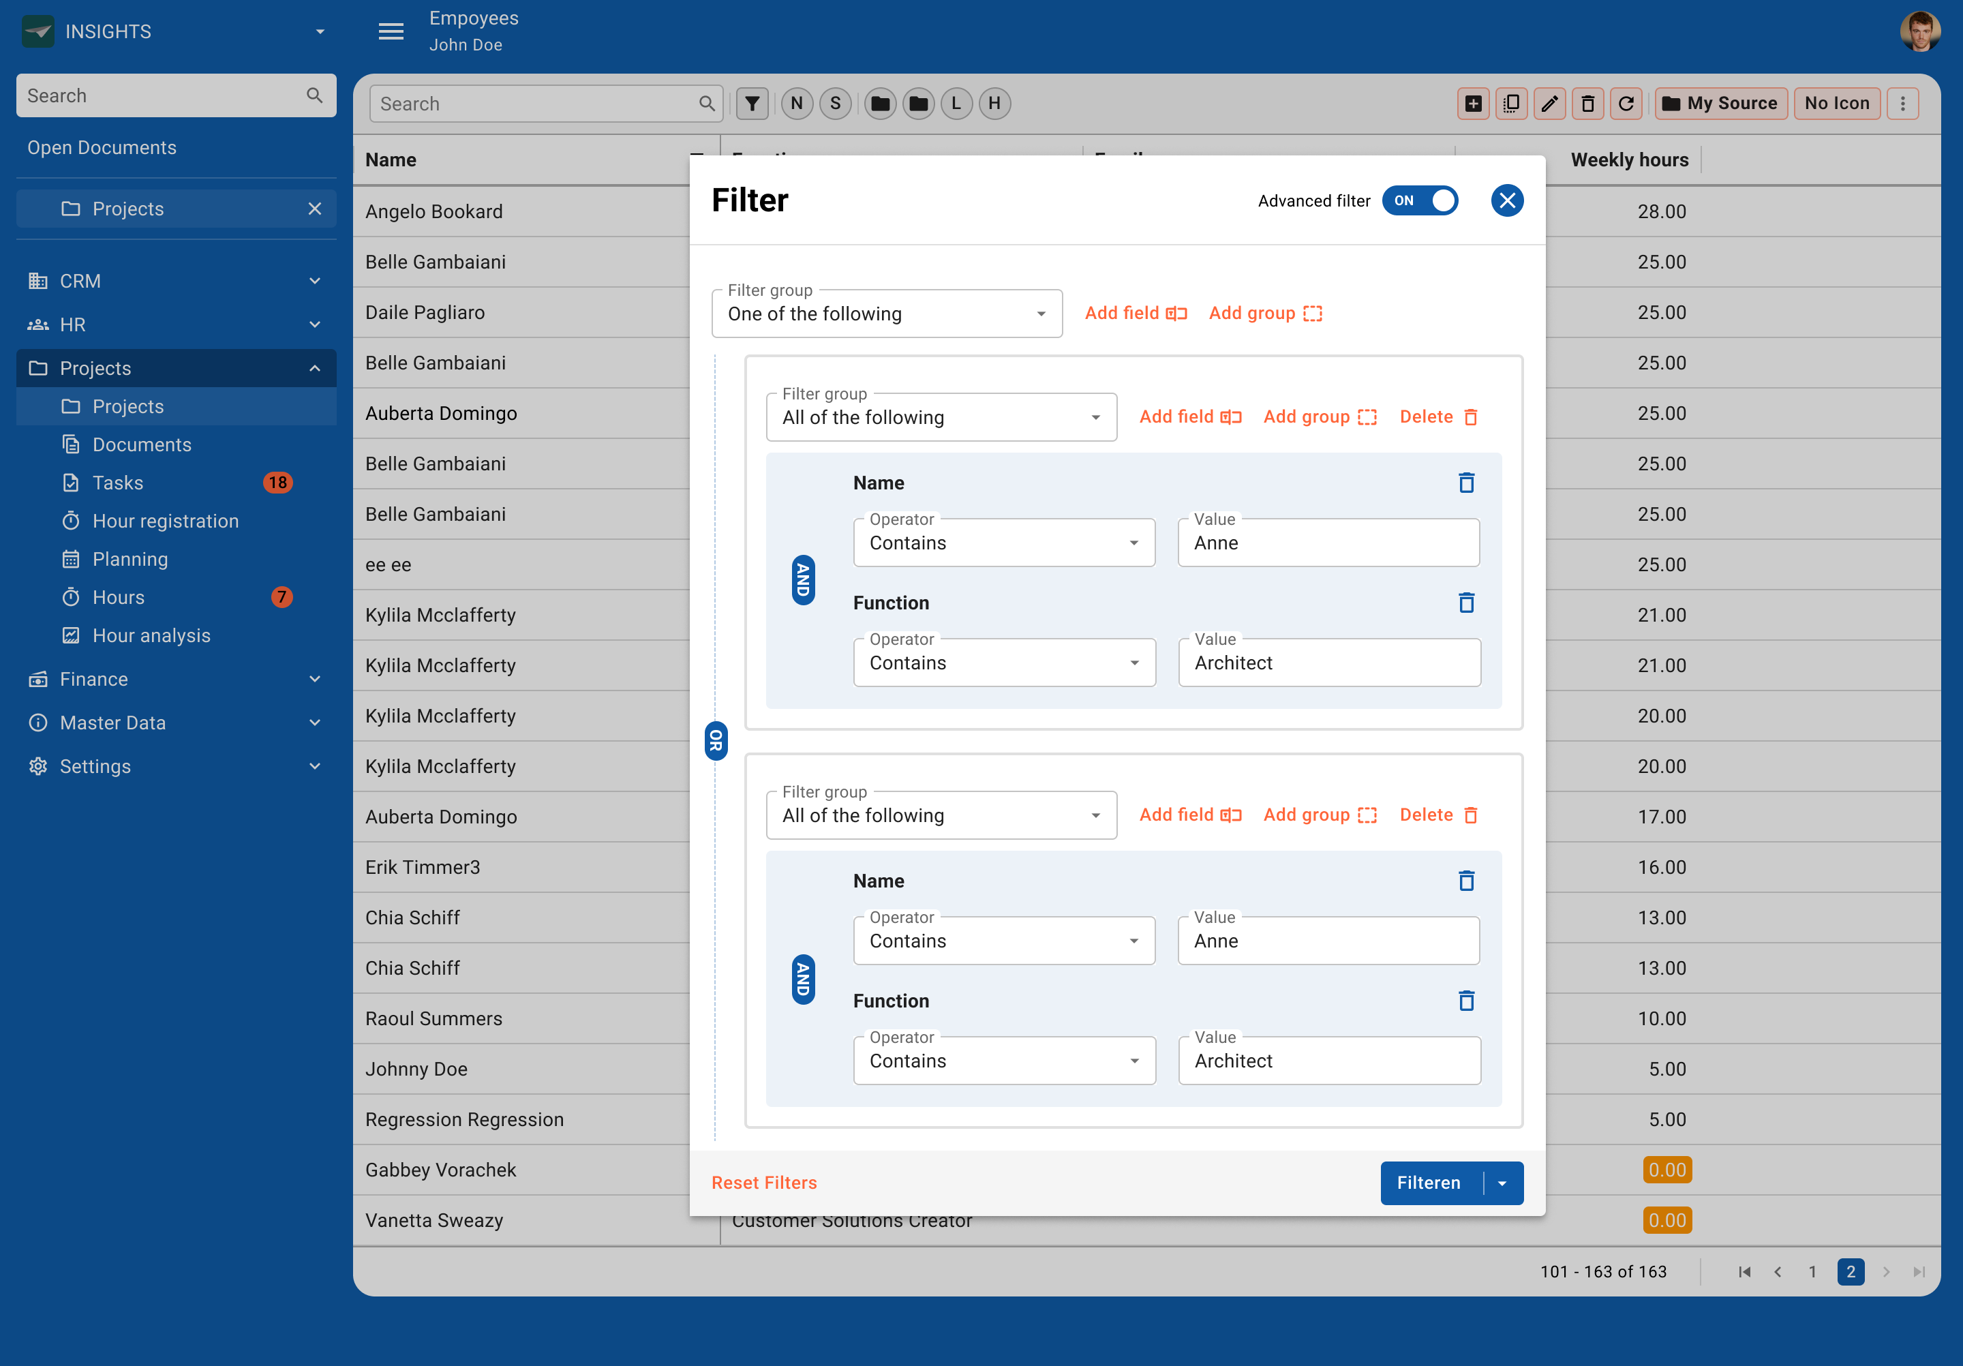Open the 'One of the following' filter group dropdown

coord(887,314)
